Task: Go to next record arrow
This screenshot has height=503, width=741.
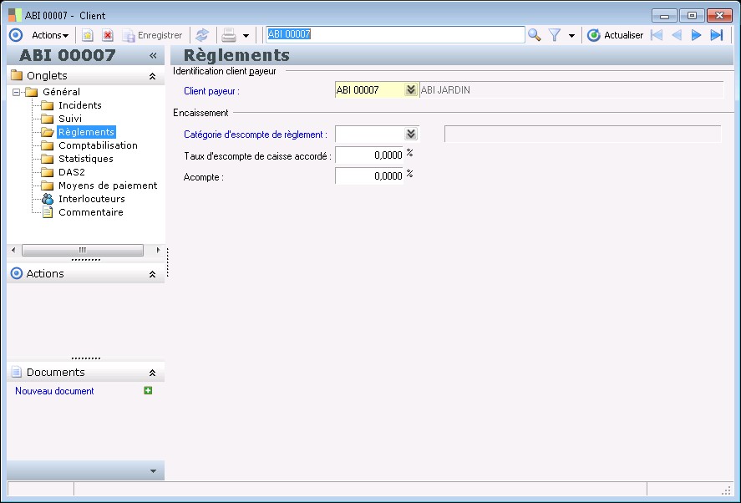Action: click(x=696, y=35)
